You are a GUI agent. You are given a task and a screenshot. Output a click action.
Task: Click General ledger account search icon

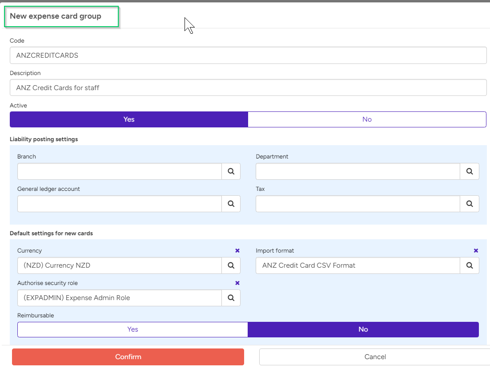click(231, 204)
